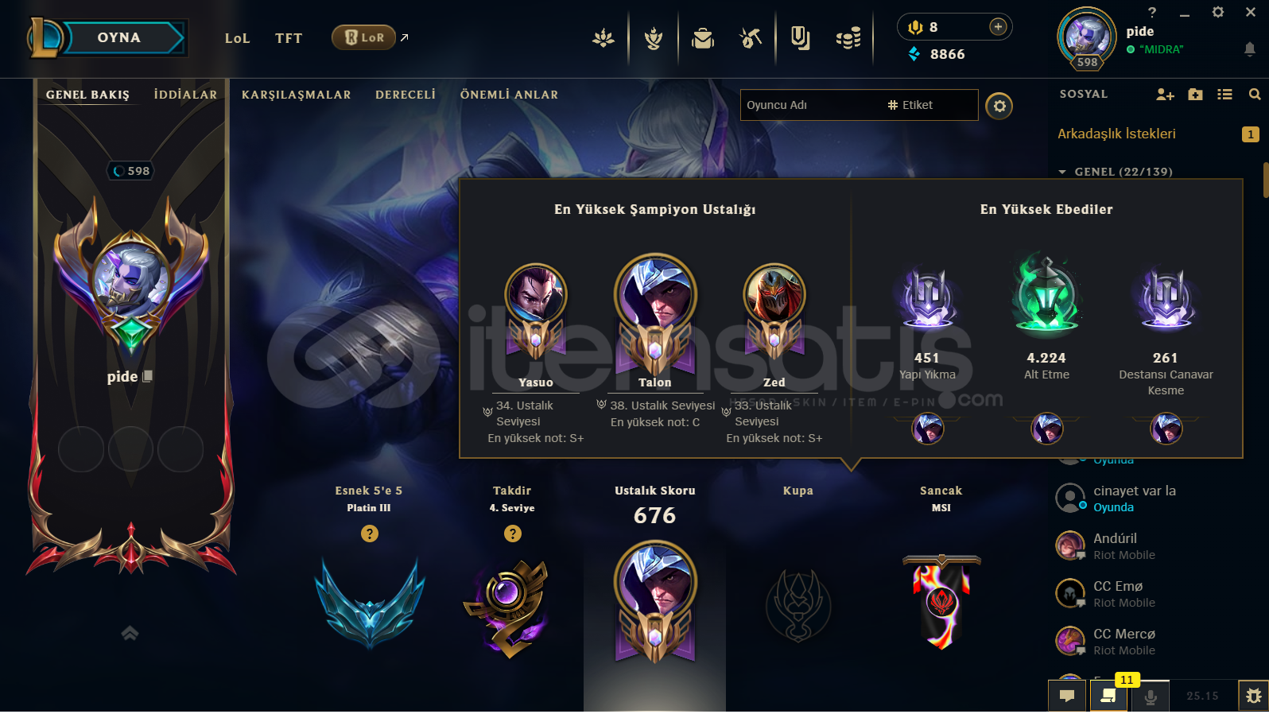1269x714 pixels.
Task: Switch to the KARŞILAŞMALAR tab
Action: click(x=297, y=95)
